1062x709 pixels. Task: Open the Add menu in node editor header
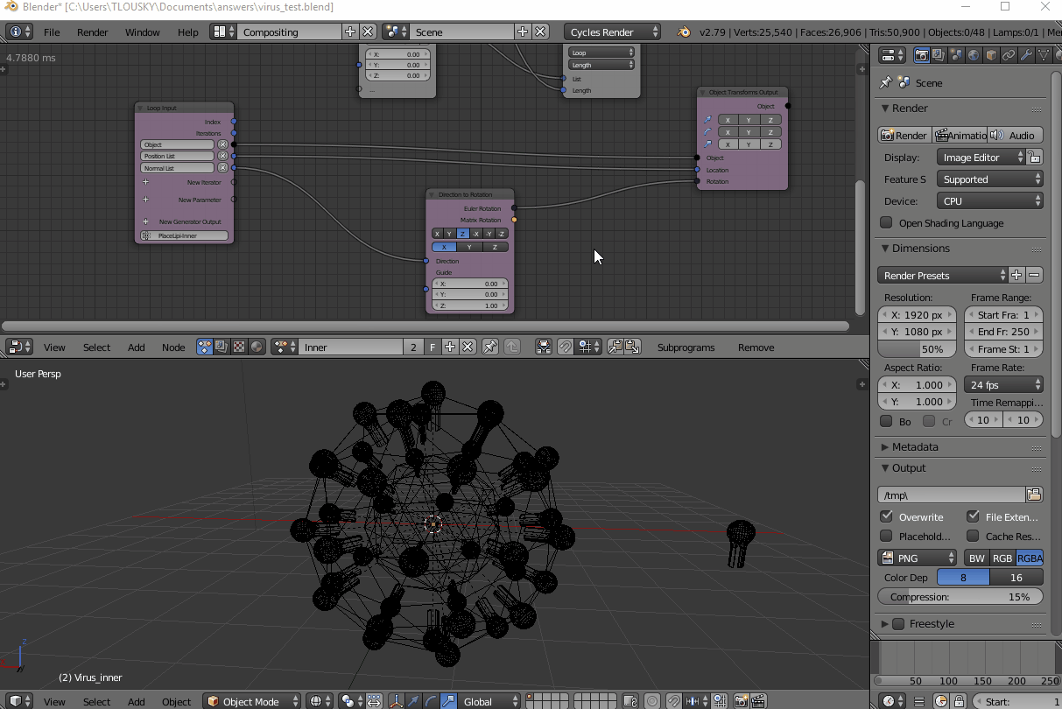136,347
